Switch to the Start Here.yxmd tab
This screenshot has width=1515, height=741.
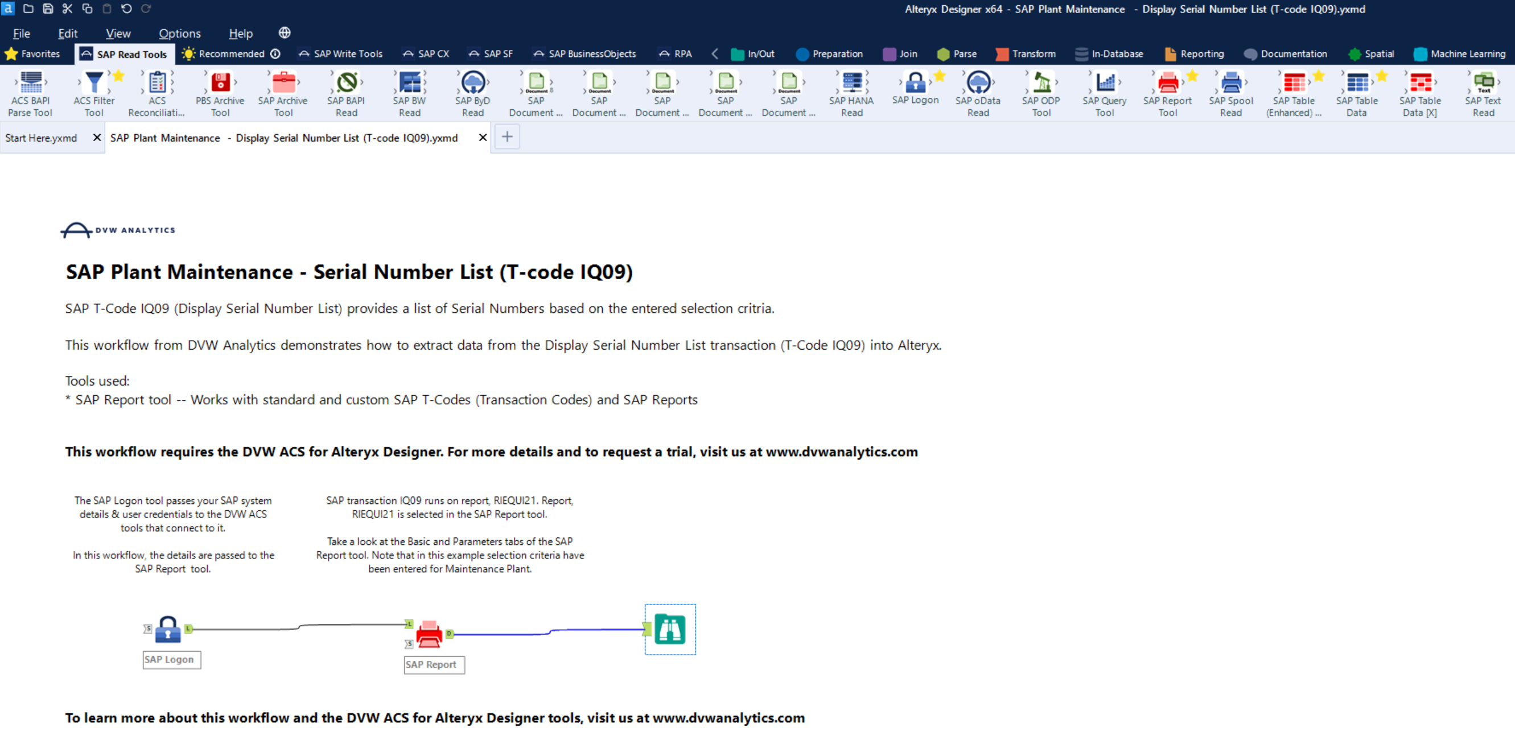coord(41,138)
